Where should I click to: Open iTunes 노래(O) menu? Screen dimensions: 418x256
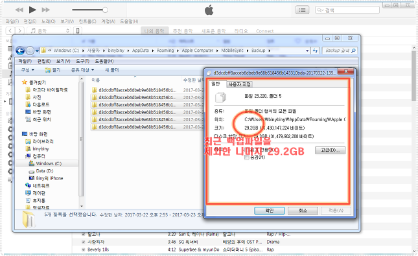pyautogui.click(x=48, y=21)
